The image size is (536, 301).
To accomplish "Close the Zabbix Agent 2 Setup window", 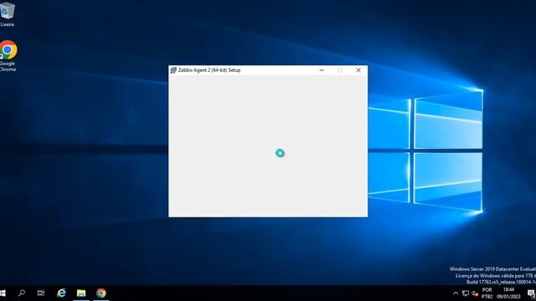I will pos(358,70).
